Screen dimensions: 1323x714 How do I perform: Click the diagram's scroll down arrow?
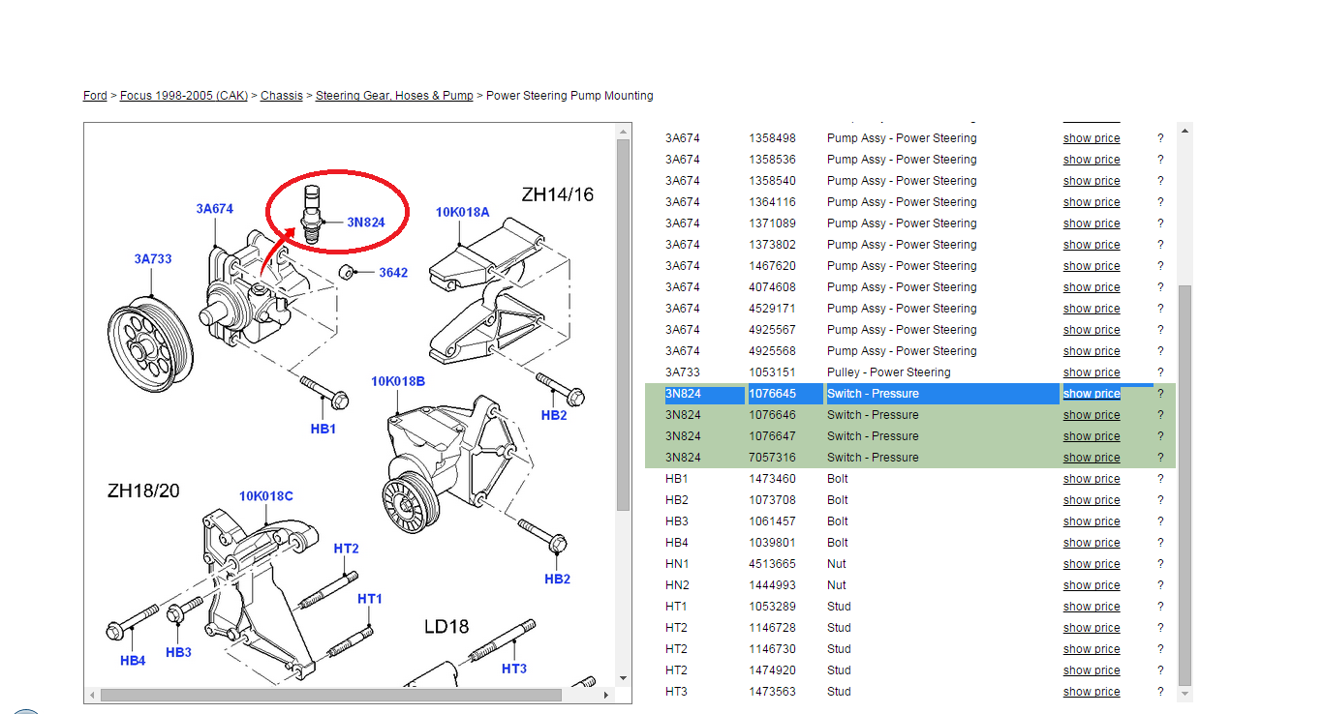pos(623,678)
